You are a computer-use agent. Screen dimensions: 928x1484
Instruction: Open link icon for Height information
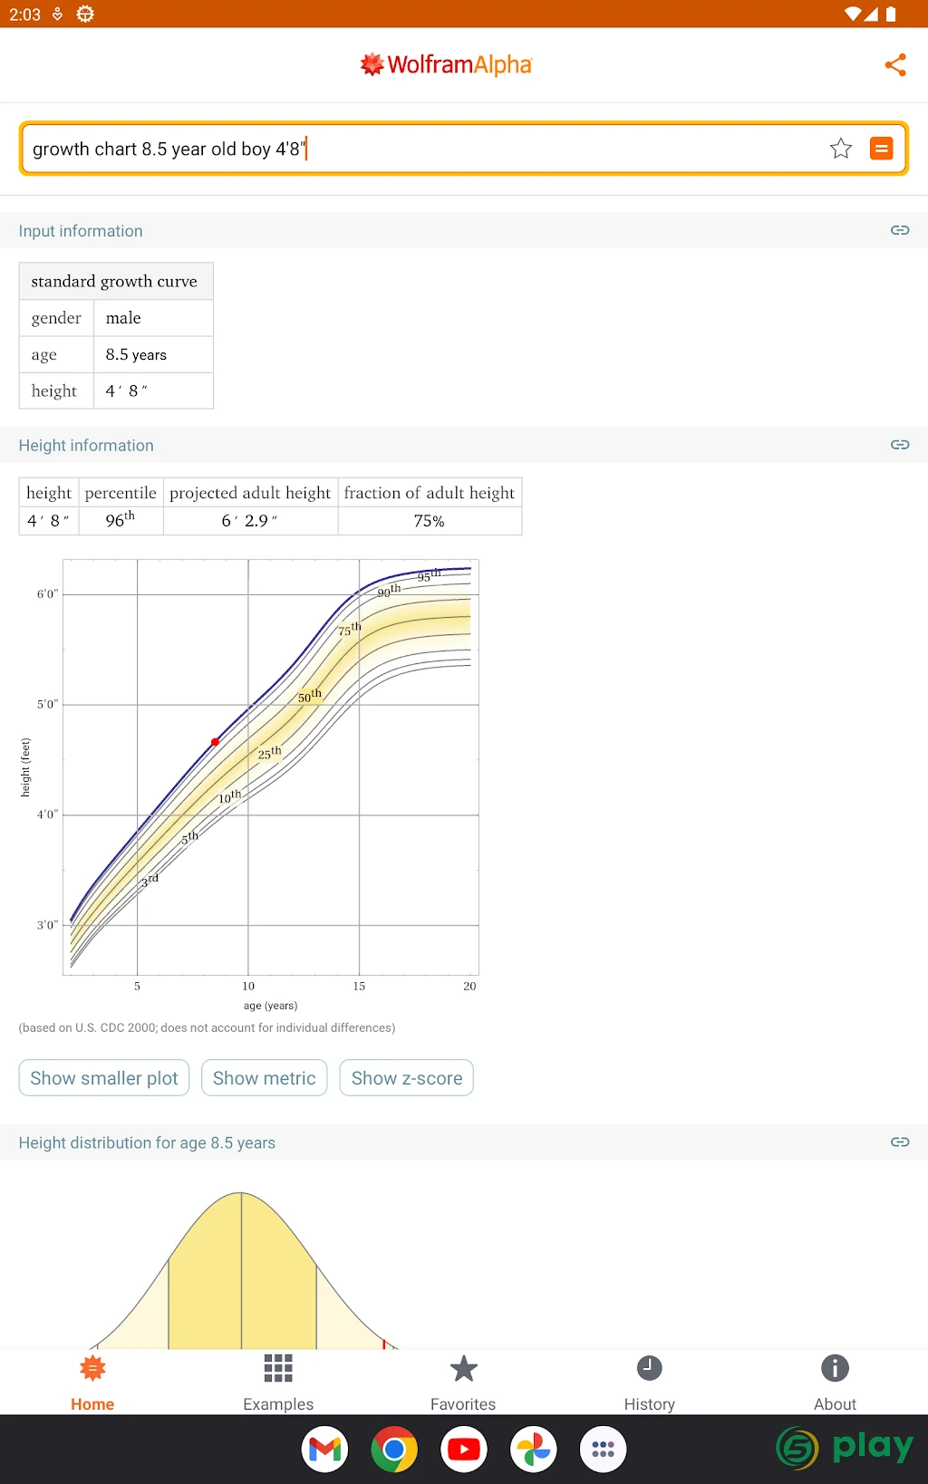pyautogui.click(x=900, y=445)
